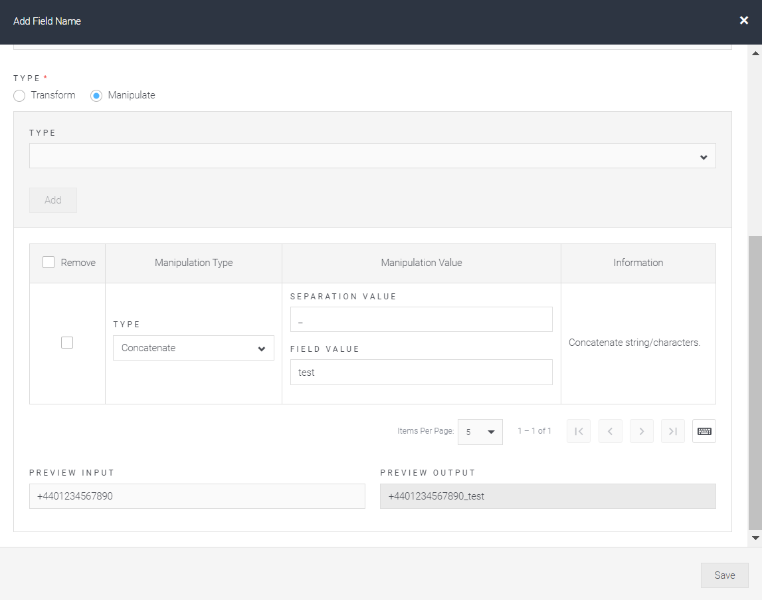The height and width of the screenshot is (600, 762).
Task: Close the Add Field Name dialog
Action: (x=743, y=21)
